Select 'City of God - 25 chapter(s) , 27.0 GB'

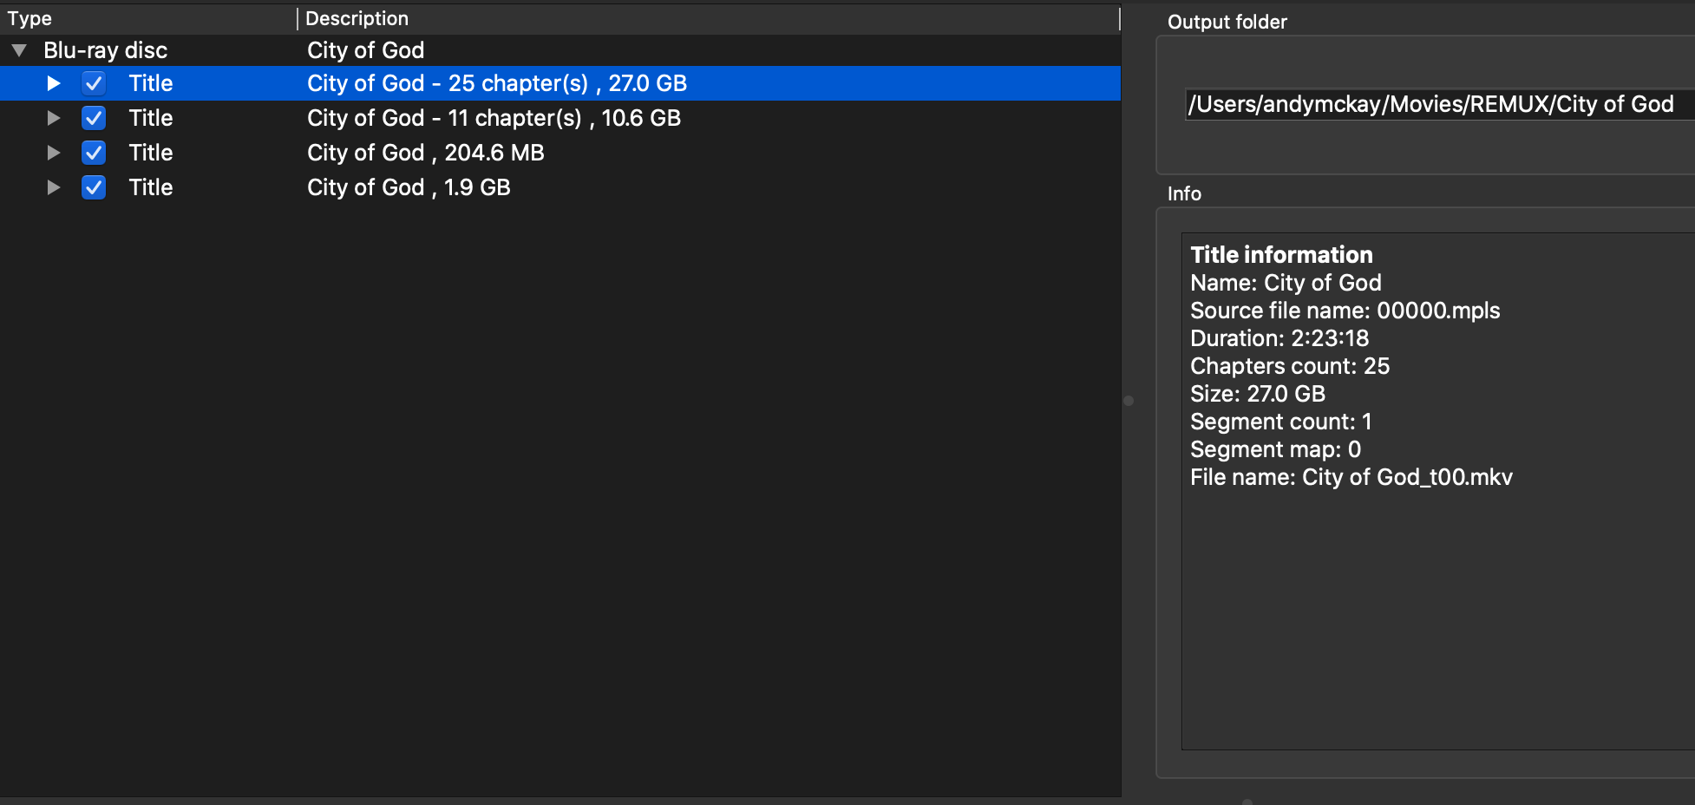click(x=497, y=83)
